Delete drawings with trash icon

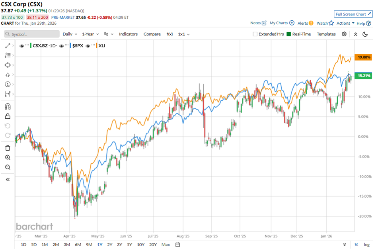(8, 148)
